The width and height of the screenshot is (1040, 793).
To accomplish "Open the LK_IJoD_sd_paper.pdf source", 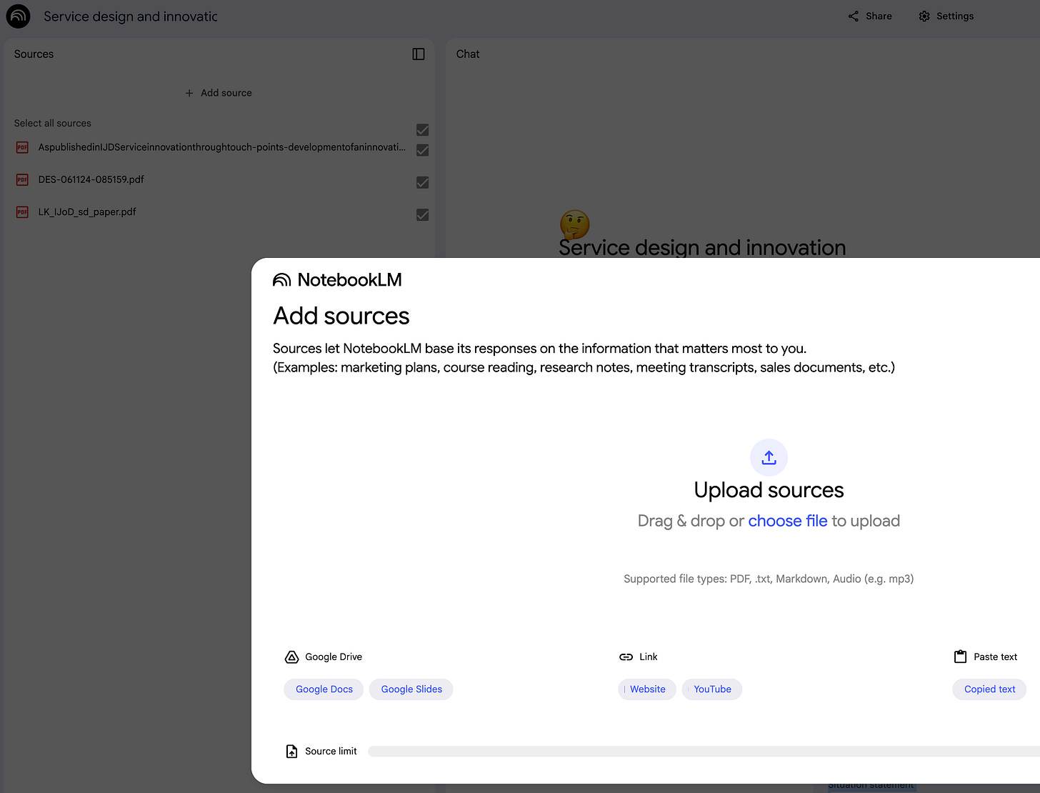I will (87, 211).
